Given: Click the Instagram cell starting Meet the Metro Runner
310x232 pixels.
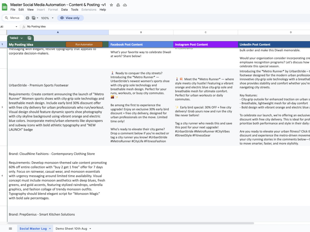Looking at the screenshot, I should [206, 107].
